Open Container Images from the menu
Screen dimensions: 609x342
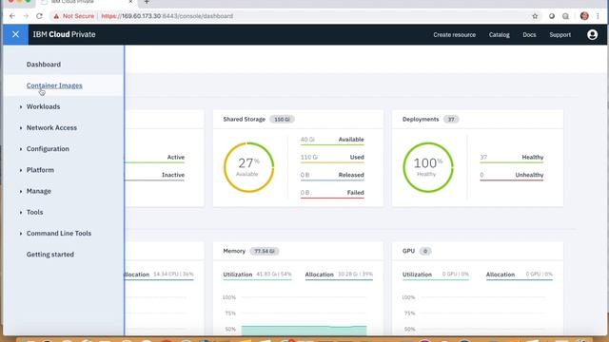(x=54, y=85)
